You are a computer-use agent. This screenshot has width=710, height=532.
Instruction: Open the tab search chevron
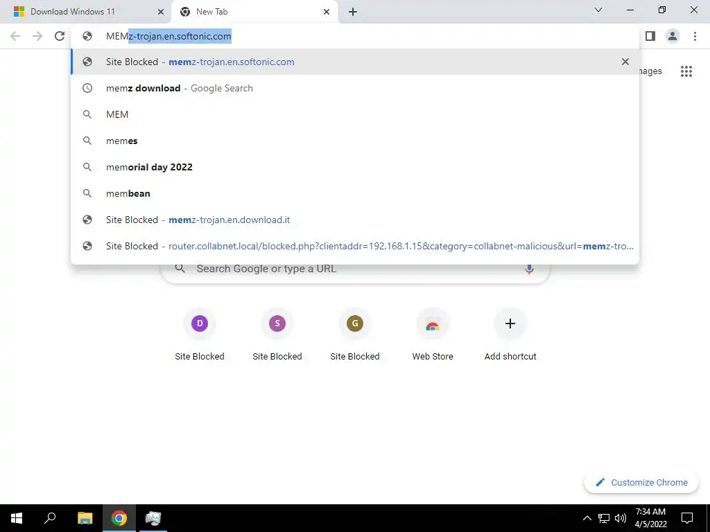(598, 10)
